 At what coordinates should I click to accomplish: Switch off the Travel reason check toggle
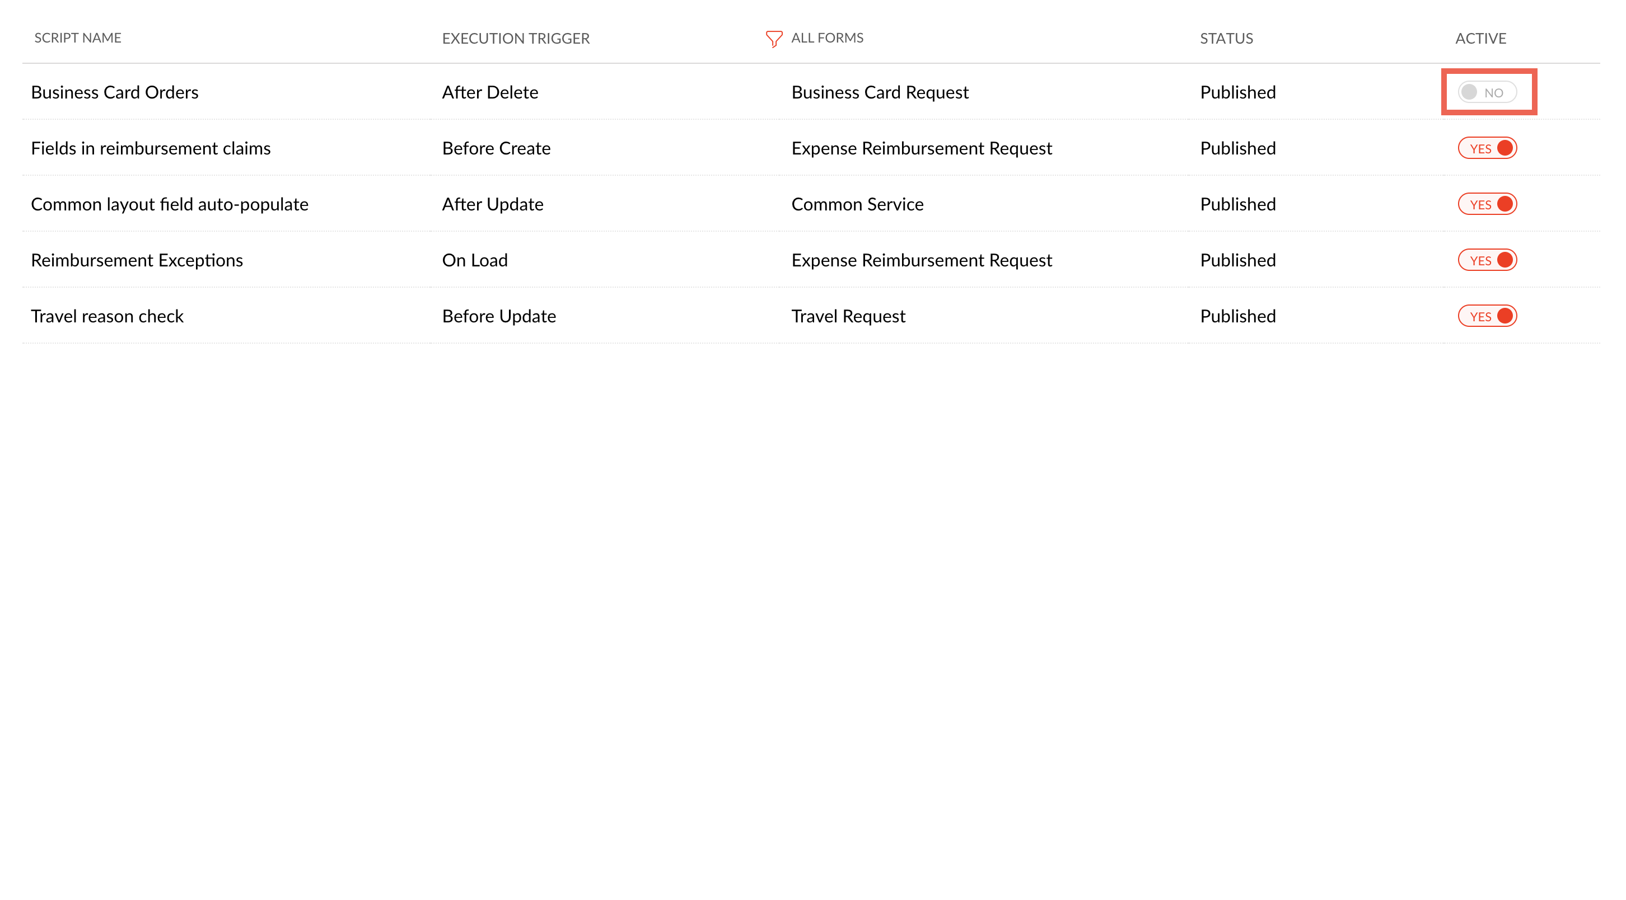(1487, 316)
